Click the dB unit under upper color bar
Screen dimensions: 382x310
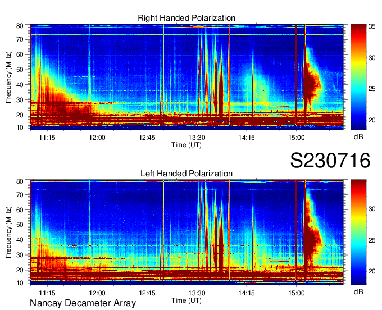(358, 137)
